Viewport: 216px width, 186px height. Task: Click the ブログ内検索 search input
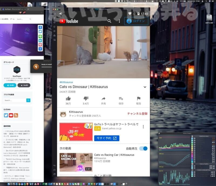[x=15, y=100]
